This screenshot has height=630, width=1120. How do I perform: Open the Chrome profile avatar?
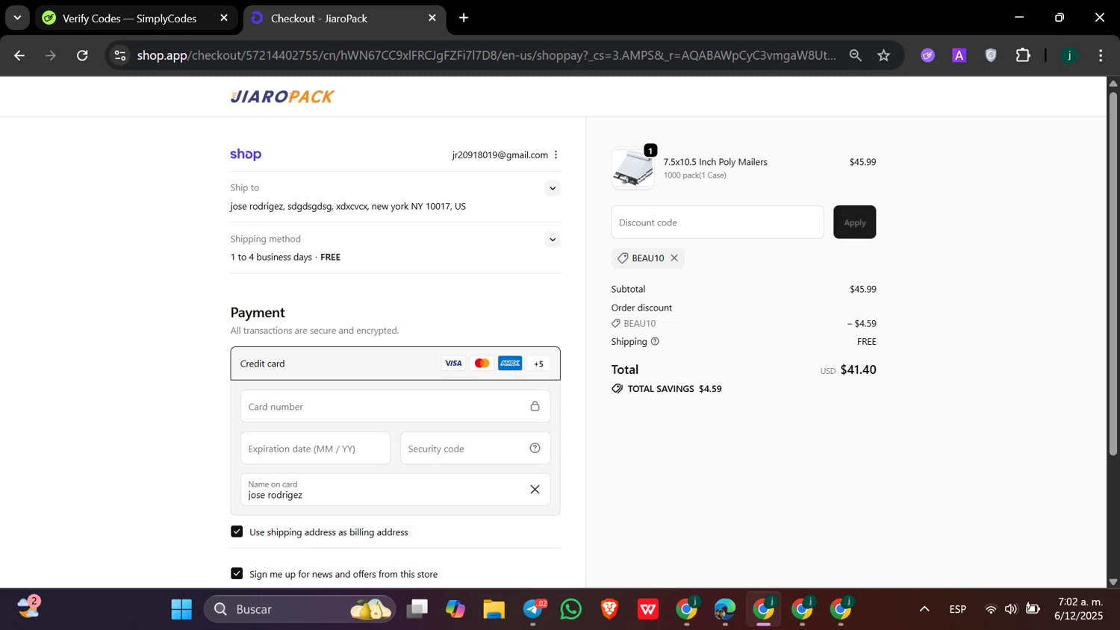1069,55
